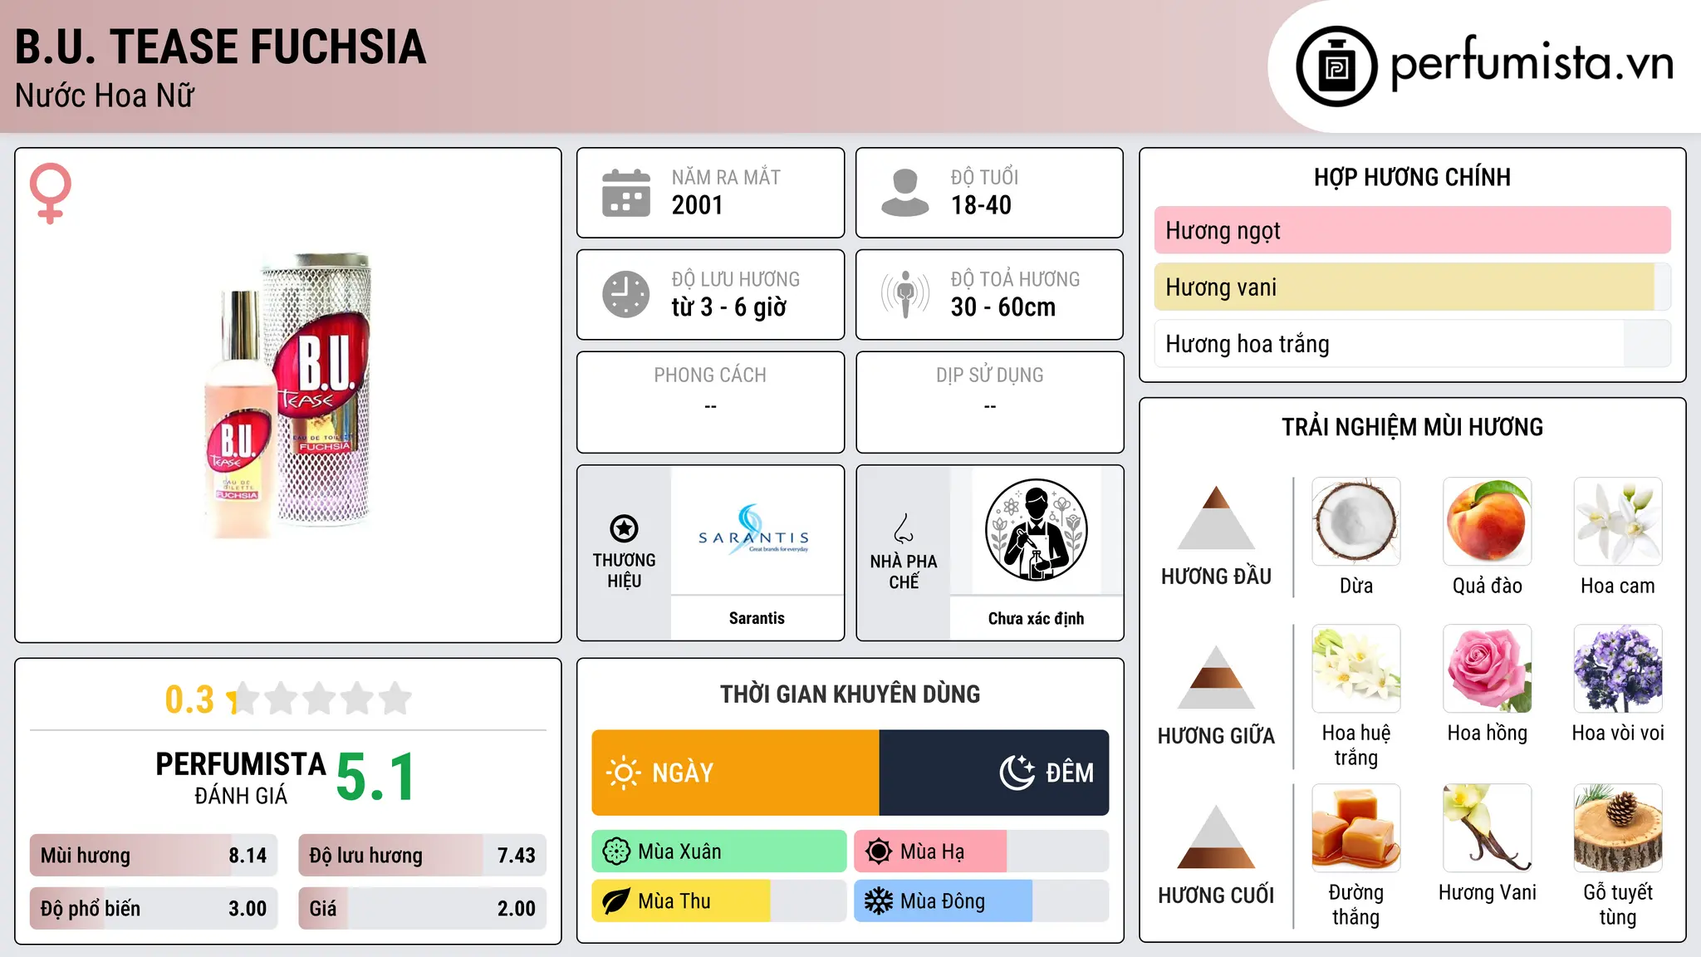1701x957 pixels.
Task: Click the female gender symbol icon
Action: (50, 193)
